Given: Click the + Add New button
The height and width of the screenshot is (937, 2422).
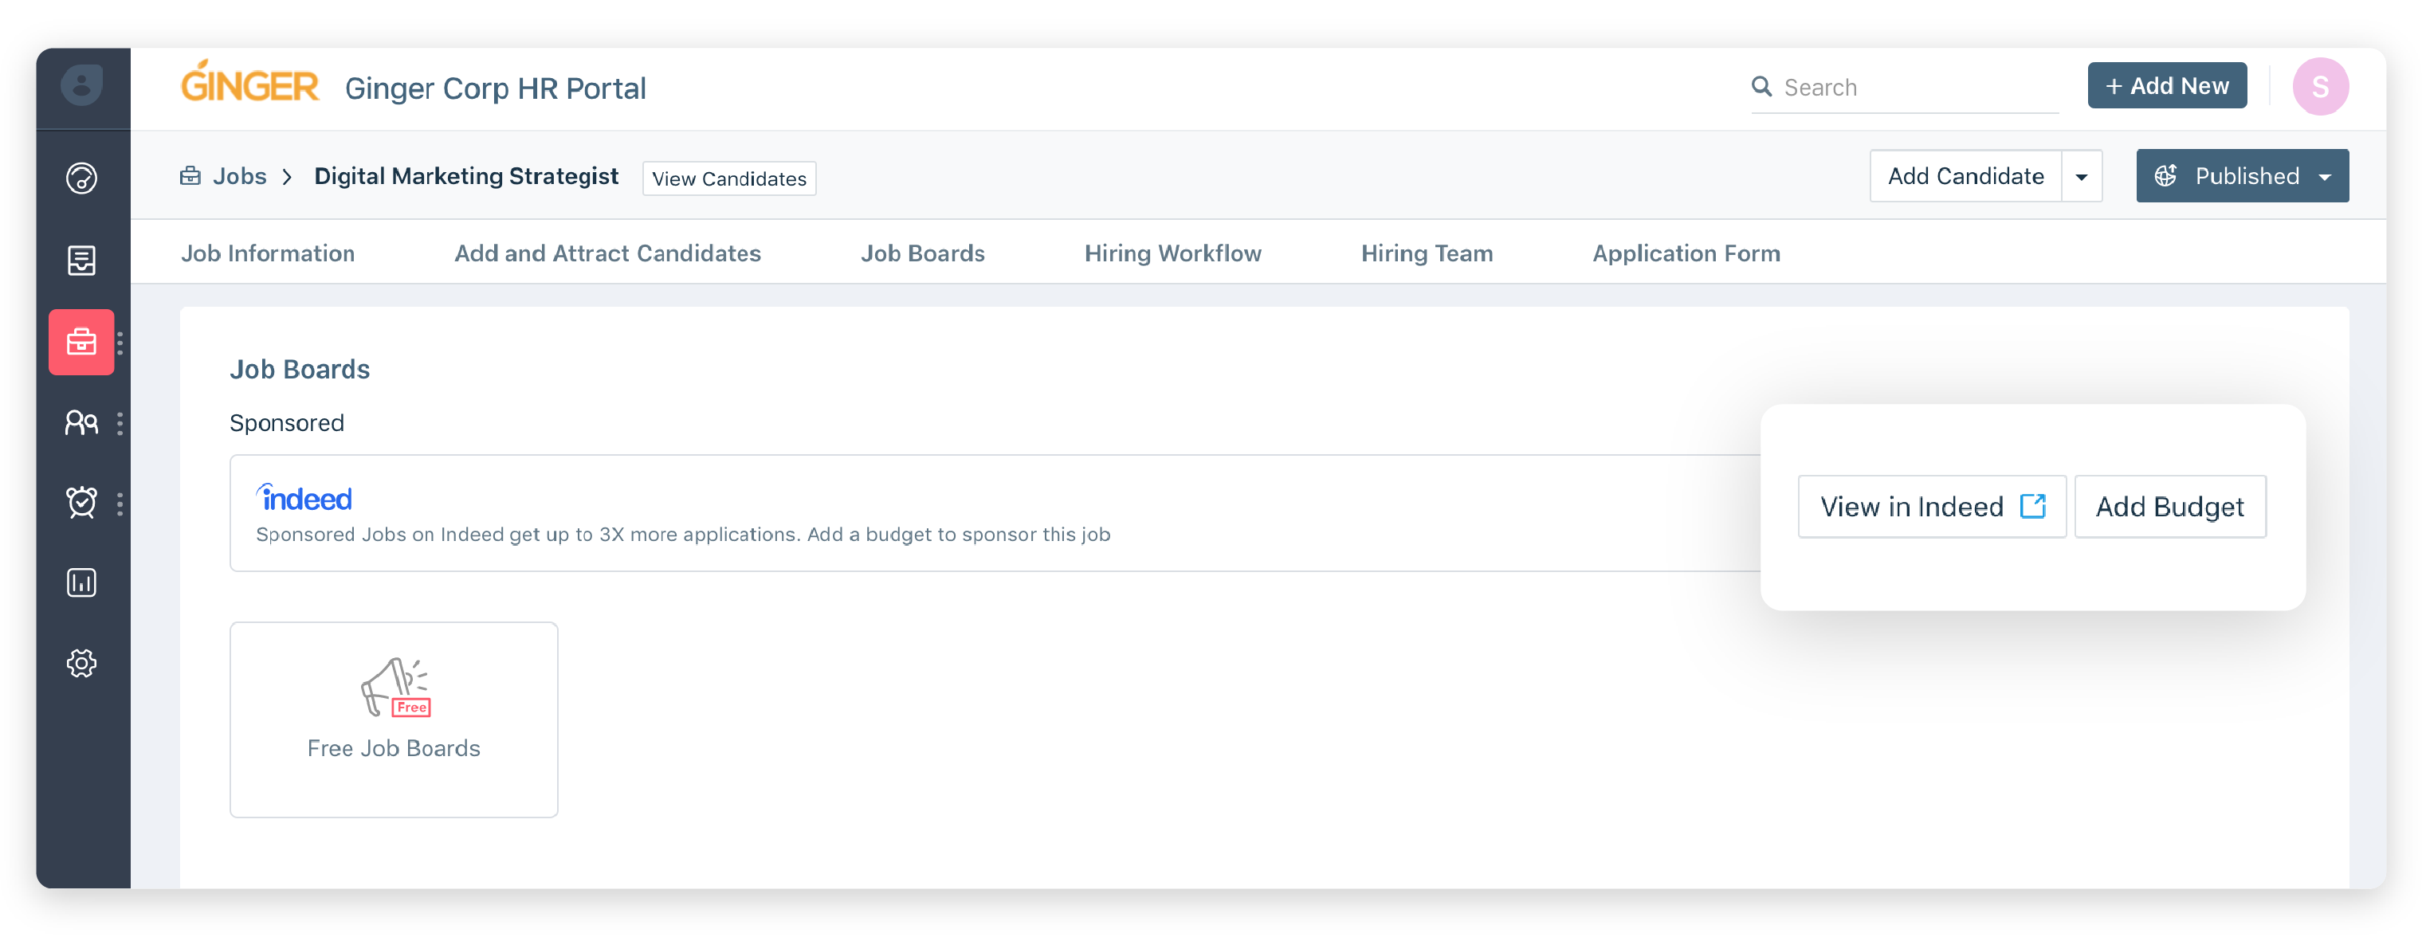Looking at the screenshot, I should (2166, 85).
